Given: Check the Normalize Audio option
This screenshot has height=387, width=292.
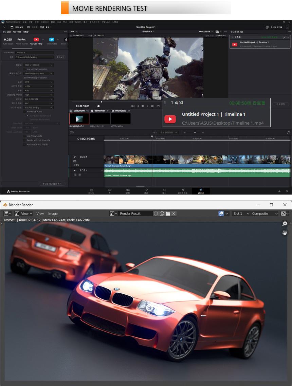Looking at the screenshot, I should click(24, 111).
